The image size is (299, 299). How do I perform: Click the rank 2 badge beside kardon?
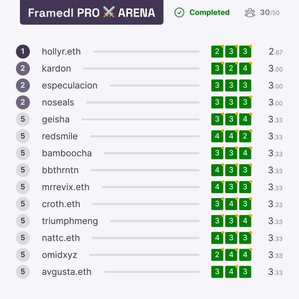click(23, 69)
